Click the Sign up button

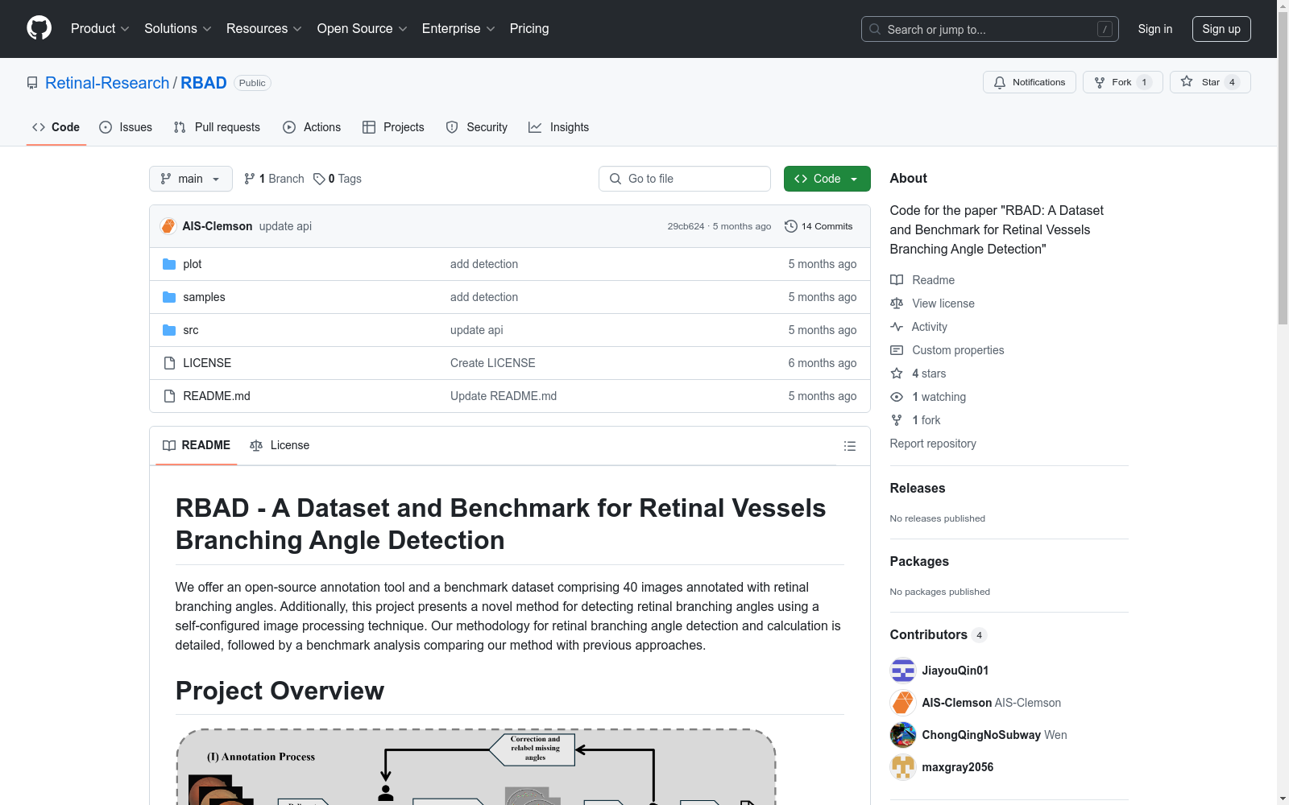(1221, 29)
